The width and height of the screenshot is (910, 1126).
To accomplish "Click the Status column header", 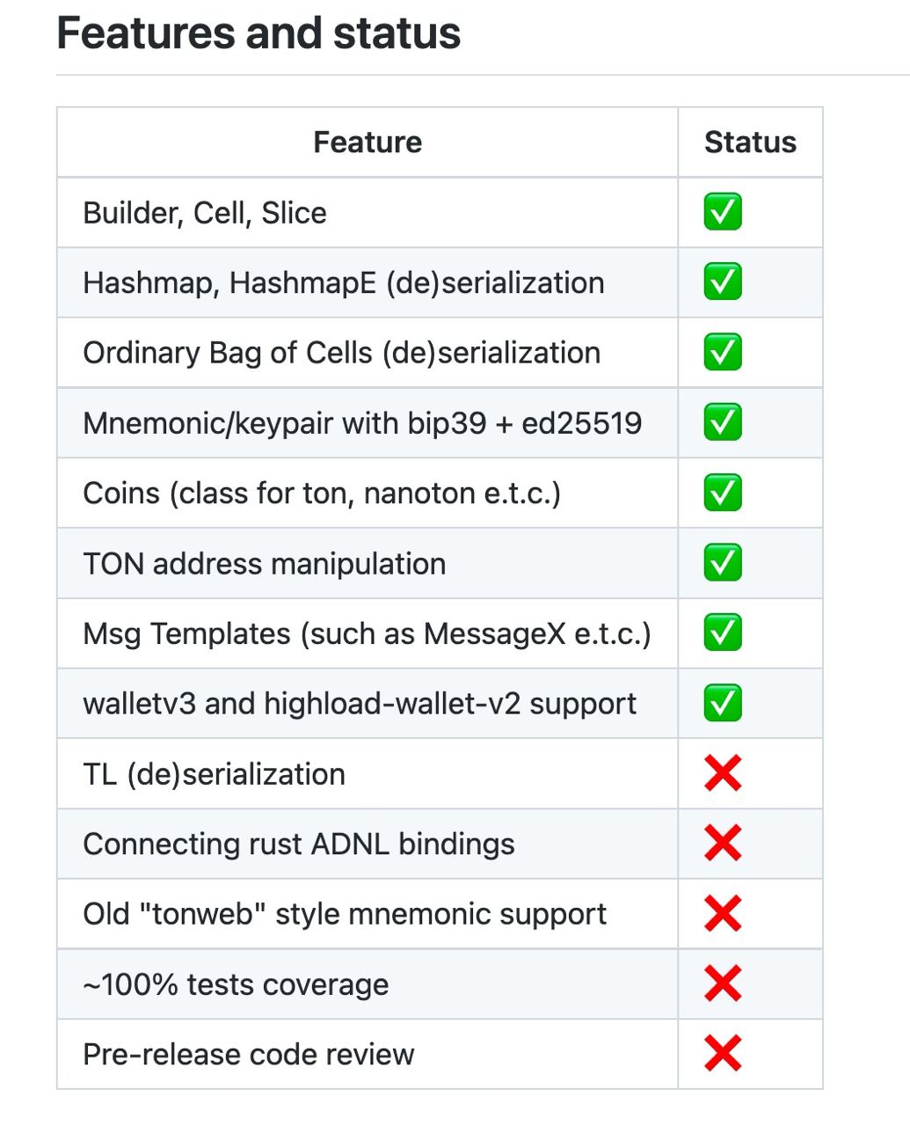I will point(750,143).
